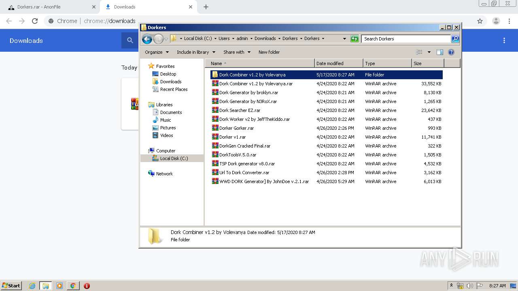Sort files by Size column
This screenshot has height=291, width=518.
tap(428, 63)
